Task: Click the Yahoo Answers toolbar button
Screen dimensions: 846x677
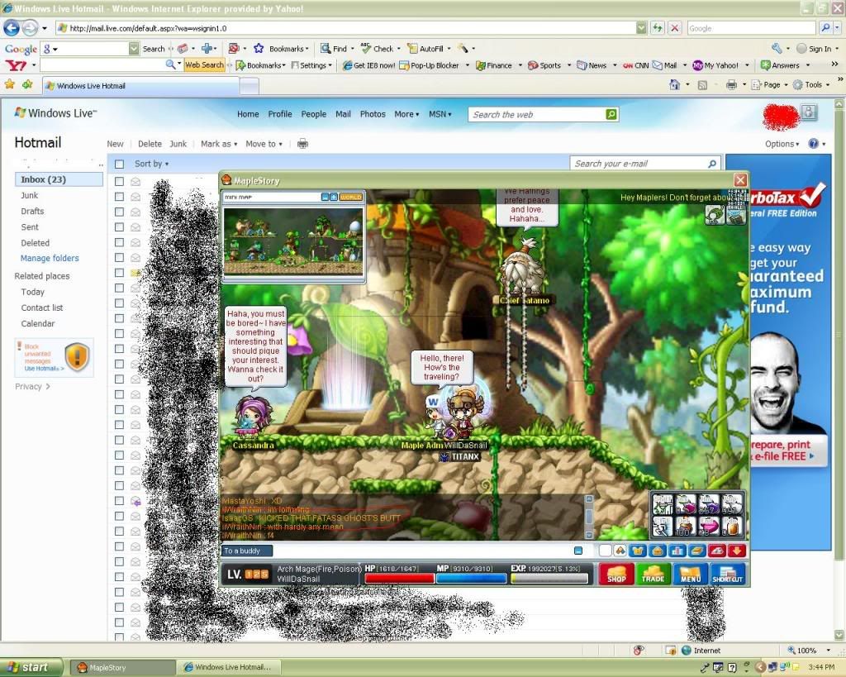Action: 780,65
